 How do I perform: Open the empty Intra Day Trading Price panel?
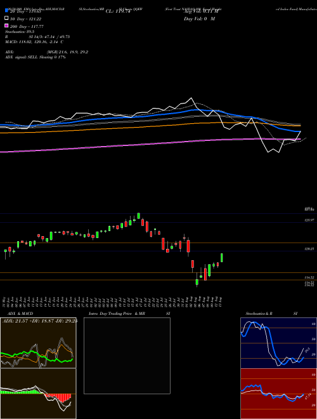pos(127,356)
